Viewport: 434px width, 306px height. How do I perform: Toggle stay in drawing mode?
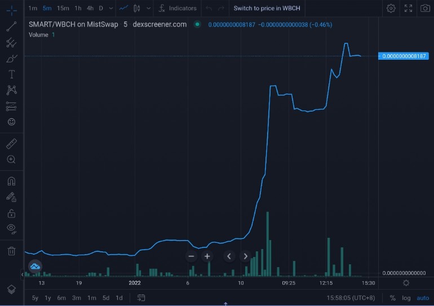(12, 197)
